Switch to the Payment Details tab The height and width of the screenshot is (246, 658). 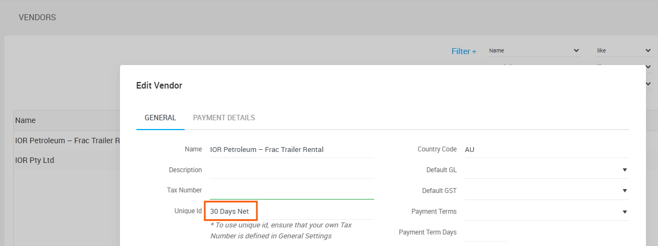pyautogui.click(x=224, y=118)
